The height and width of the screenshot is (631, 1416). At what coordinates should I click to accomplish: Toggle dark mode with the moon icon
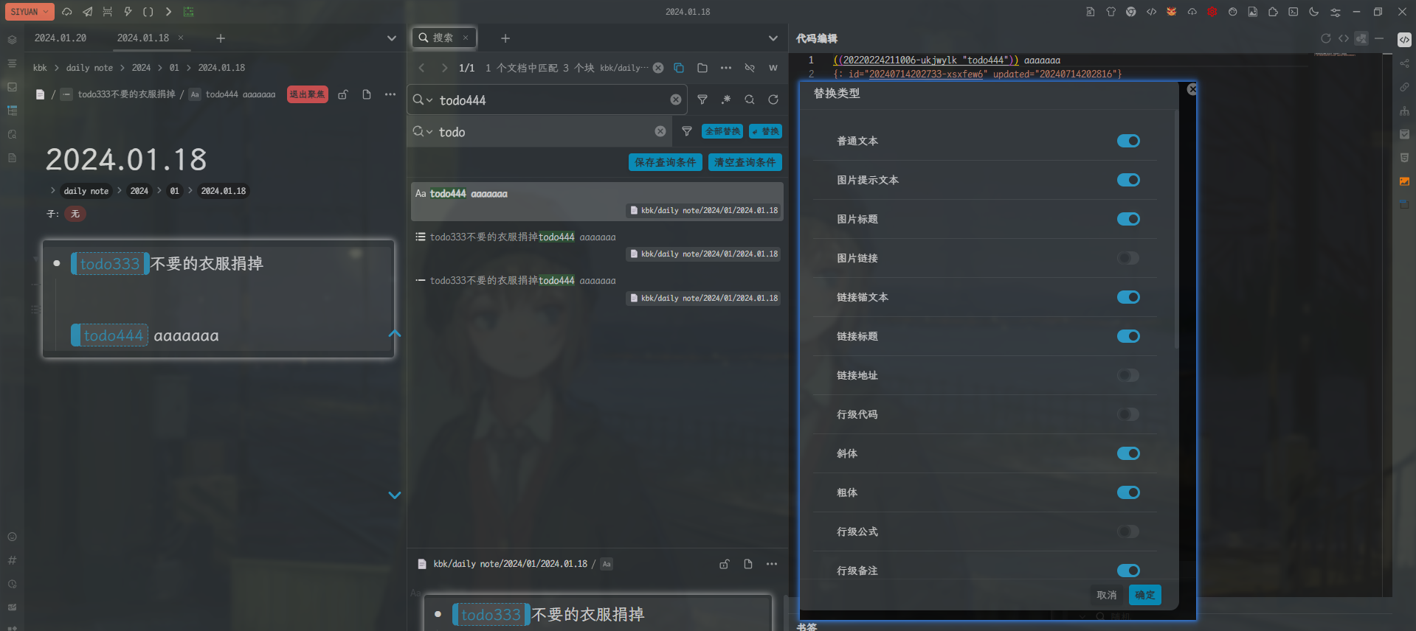click(1314, 12)
